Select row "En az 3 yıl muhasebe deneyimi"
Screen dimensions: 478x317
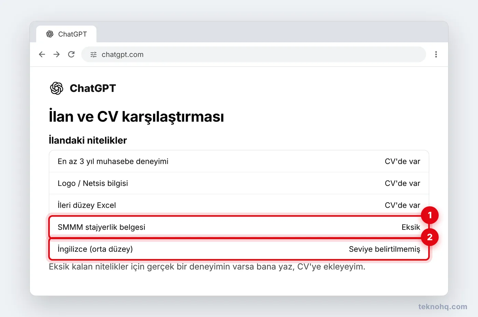coord(239,161)
